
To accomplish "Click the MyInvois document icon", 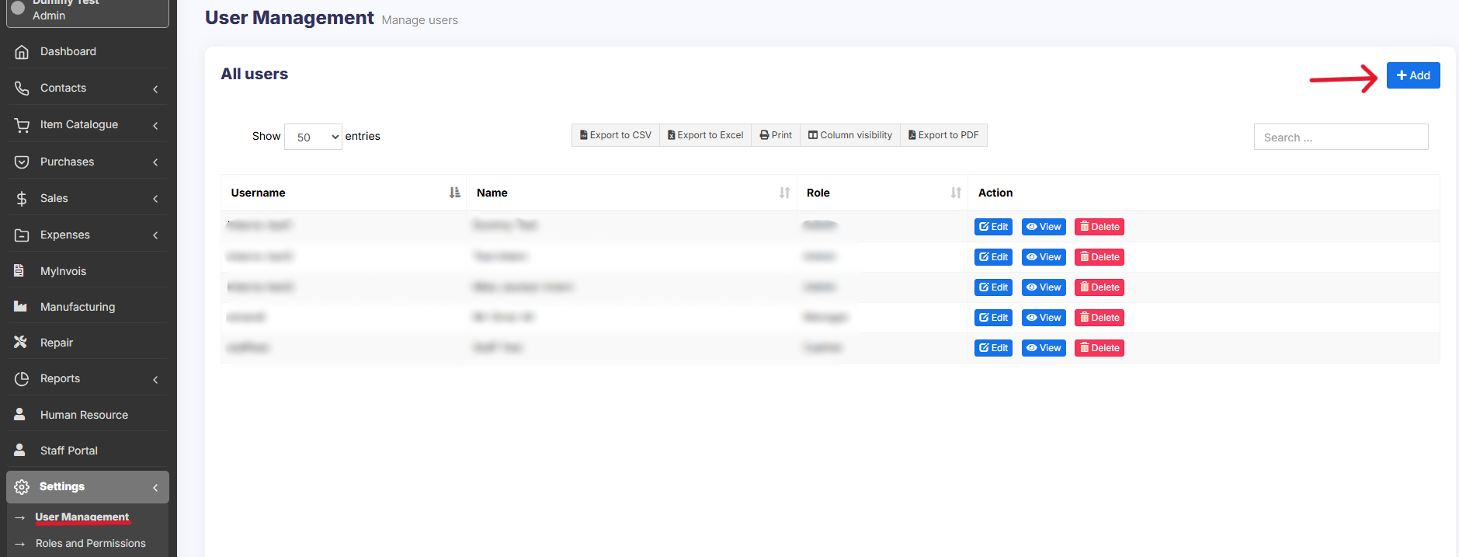I will tap(19, 271).
